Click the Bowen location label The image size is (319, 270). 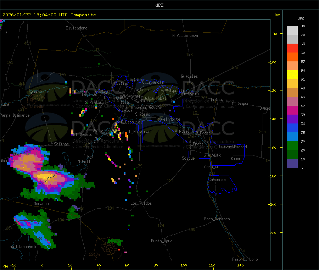point(236,159)
